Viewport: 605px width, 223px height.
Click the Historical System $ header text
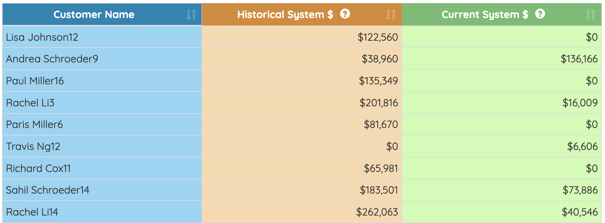[x=285, y=15]
